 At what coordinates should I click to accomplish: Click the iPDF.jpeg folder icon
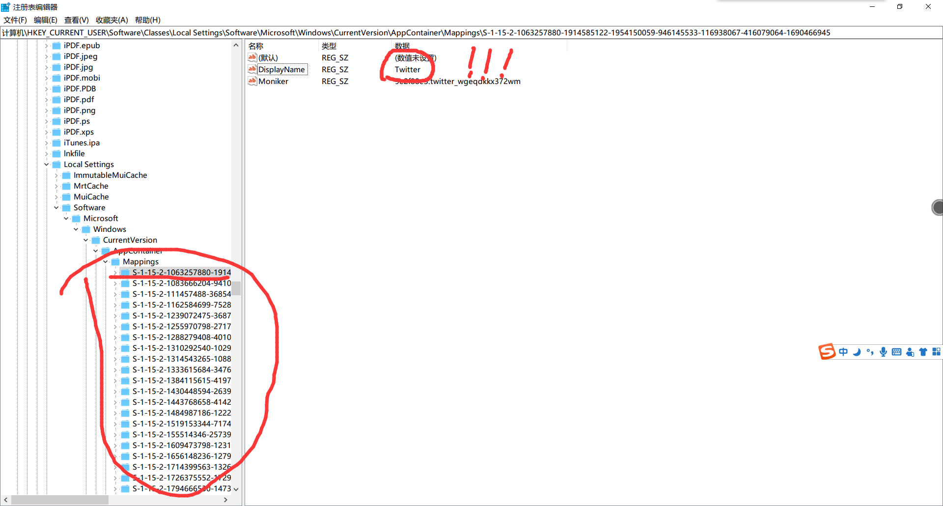point(56,56)
